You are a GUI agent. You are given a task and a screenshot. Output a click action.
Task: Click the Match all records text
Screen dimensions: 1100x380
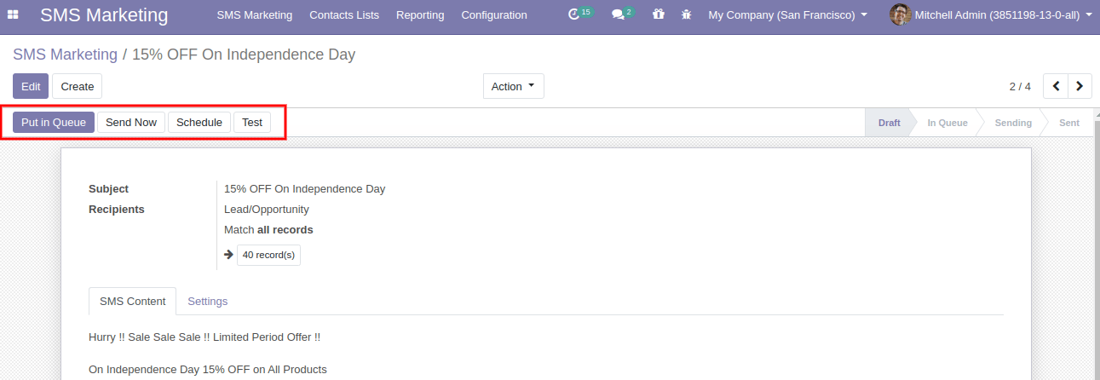(x=268, y=229)
